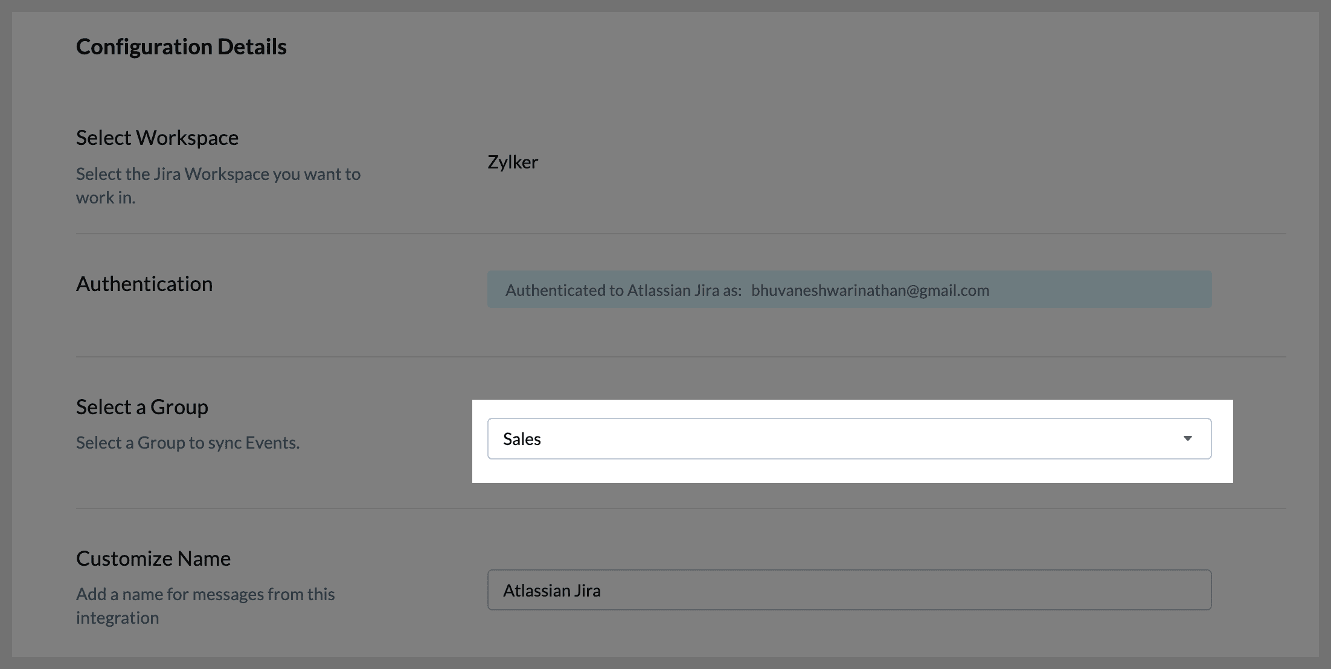Click the Authentication section label
1331x669 pixels.
click(x=144, y=284)
